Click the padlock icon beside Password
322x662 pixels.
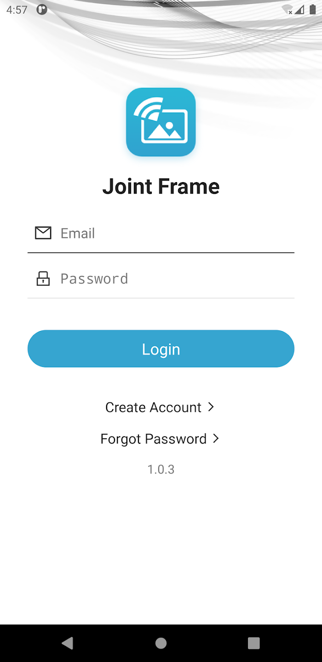(x=43, y=279)
